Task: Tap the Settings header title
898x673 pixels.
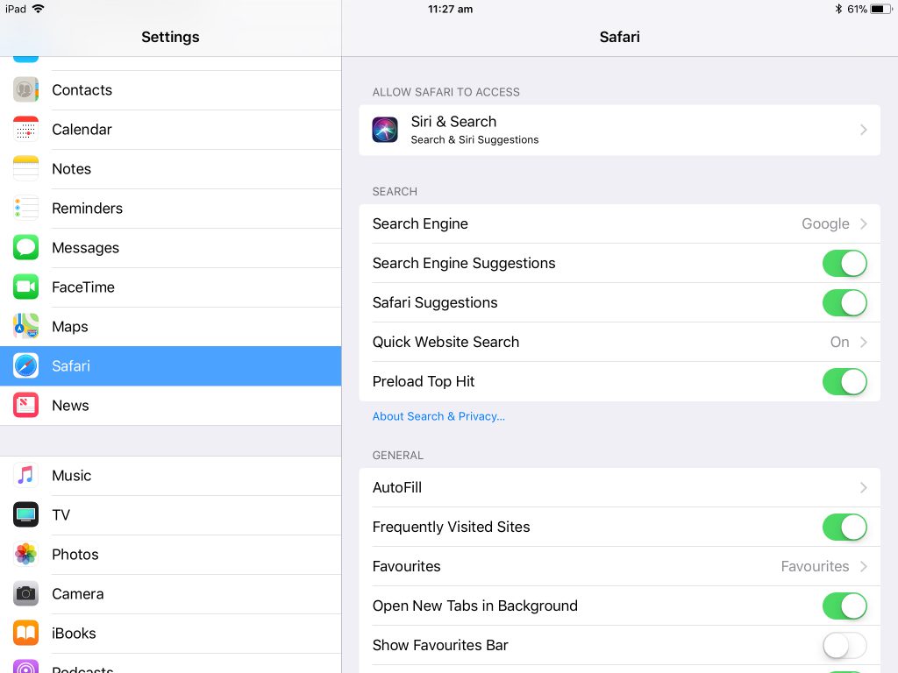Action: (170, 37)
